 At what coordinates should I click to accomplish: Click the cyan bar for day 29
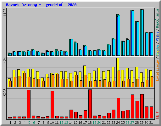point(142,32)
